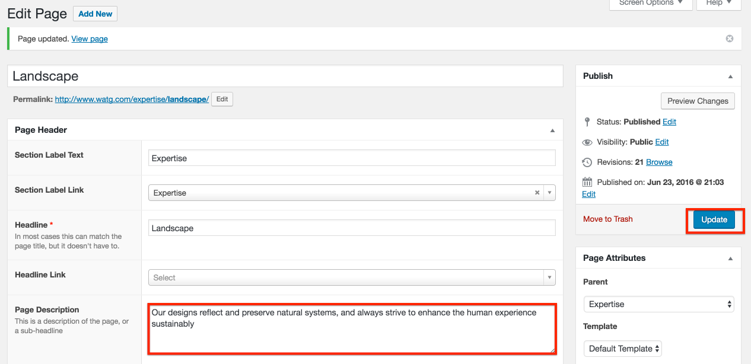This screenshot has height=364, width=751.
Task: Edit the published Status
Action: pos(669,122)
